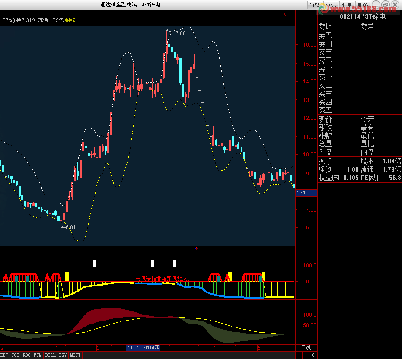Click the 卖五 order row
Viewport: 402px width, 359px height.
tap(360, 35)
